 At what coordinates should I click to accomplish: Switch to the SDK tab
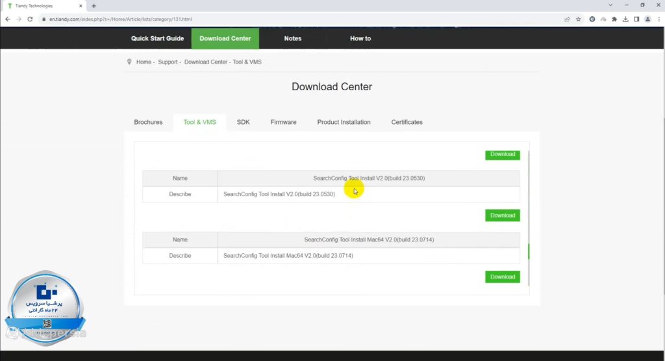click(x=243, y=122)
